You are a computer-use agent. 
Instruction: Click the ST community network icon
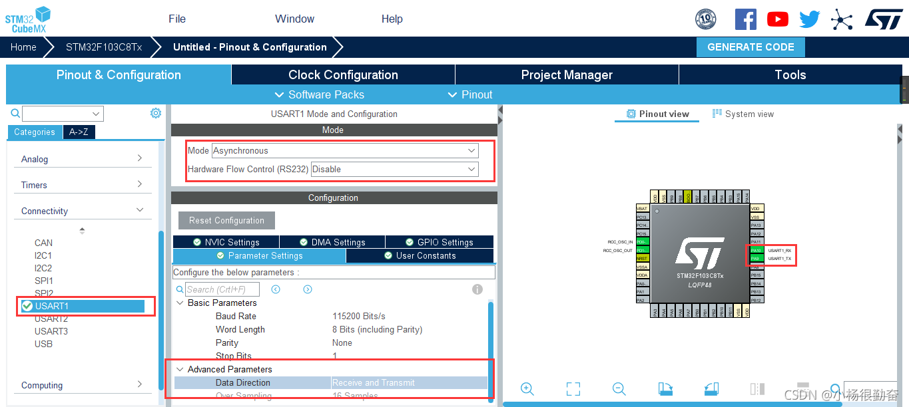tap(842, 19)
